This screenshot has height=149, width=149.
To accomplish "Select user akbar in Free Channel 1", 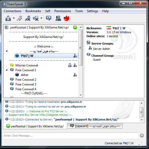I will point(24,75).
